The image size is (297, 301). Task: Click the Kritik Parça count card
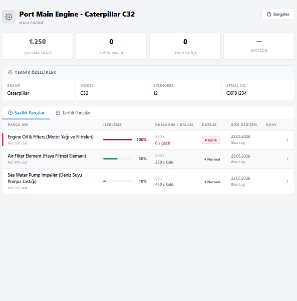111,46
